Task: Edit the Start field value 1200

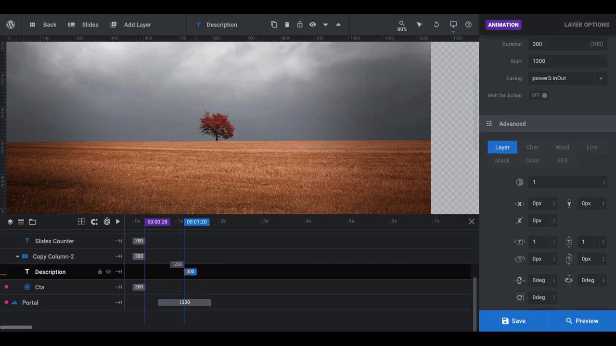Action: pyautogui.click(x=567, y=61)
